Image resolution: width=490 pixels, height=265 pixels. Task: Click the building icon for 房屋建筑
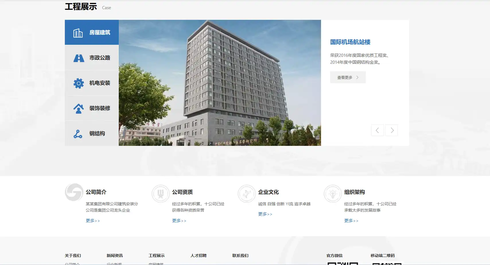point(78,33)
